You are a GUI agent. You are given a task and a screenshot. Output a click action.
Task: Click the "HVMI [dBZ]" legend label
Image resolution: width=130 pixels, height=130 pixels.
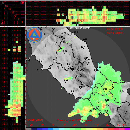[x=35, y=120]
